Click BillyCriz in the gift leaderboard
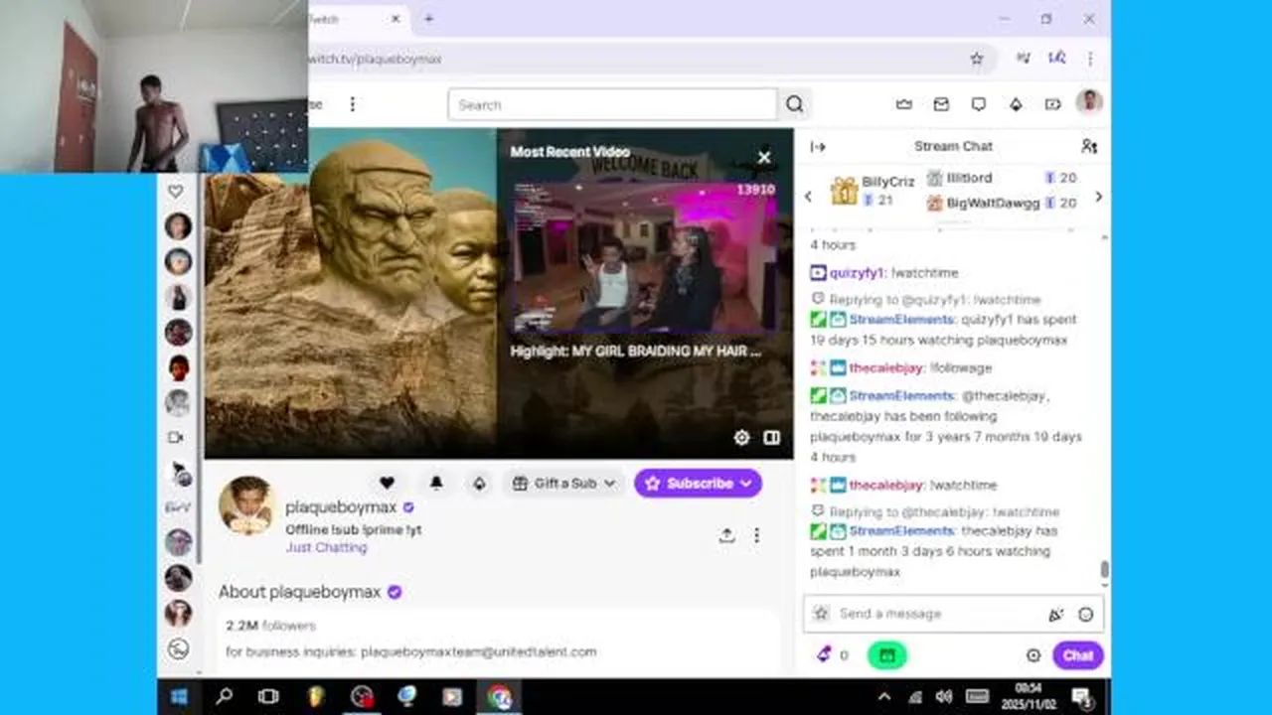Viewport: 1272px width, 715px height. pos(887,182)
